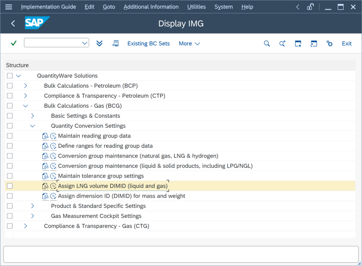Tick checkbox for Assign LNG volume DIMID row

10,186
